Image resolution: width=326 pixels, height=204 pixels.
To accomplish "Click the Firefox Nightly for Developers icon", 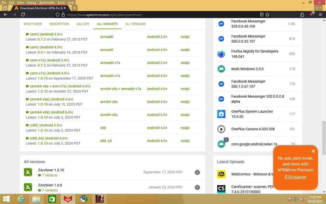I will pos(221,54).
